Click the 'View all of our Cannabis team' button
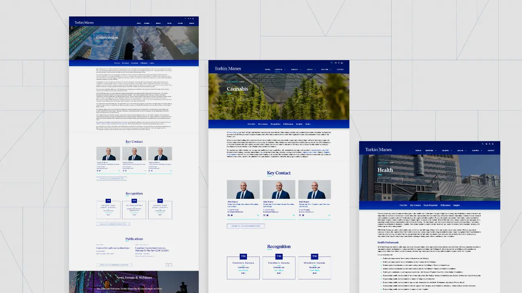Screen dimensions: 522x293 [x=245, y=226]
